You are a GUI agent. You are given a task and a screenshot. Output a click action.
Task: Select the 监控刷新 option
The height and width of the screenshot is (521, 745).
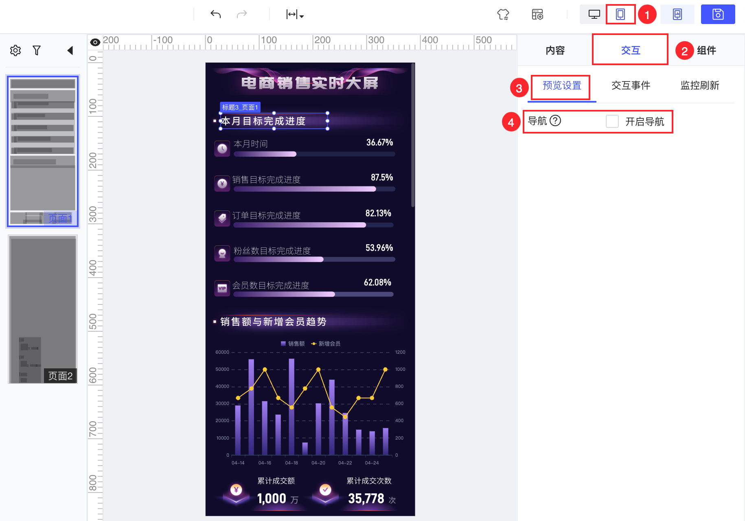coord(699,85)
